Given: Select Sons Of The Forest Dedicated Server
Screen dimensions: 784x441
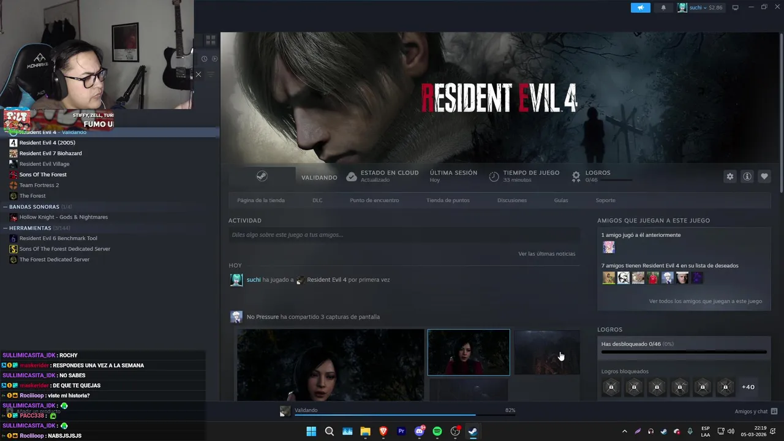Looking at the screenshot, I should tap(65, 249).
